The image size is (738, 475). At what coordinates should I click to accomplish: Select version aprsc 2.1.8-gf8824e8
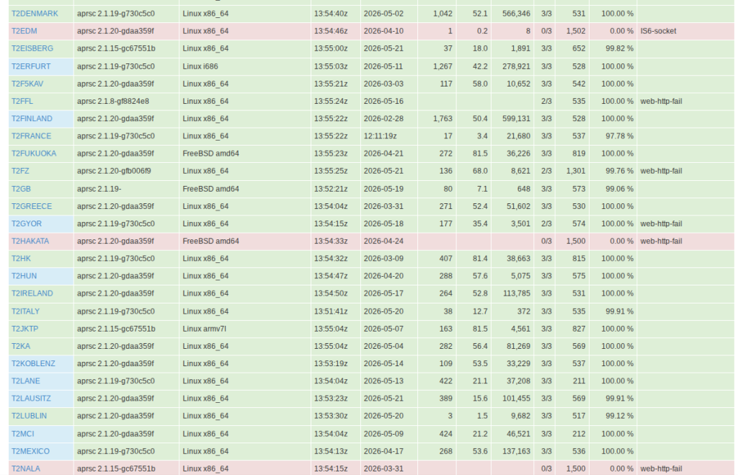(x=113, y=101)
